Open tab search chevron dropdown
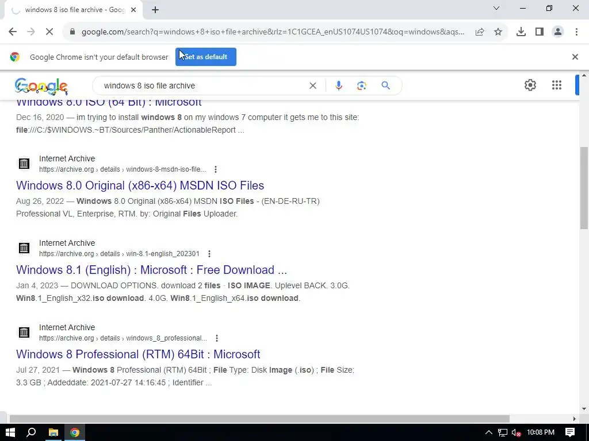 pyautogui.click(x=496, y=8)
